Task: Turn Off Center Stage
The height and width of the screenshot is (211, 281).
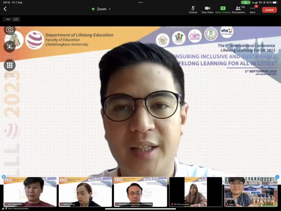Action: coord(10,47)
